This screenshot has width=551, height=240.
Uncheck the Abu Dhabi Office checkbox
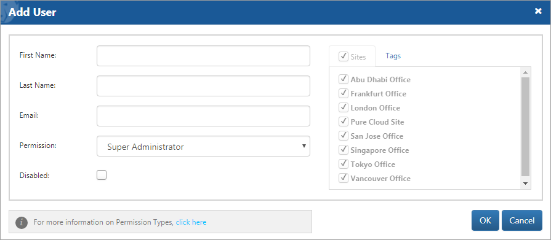point(344,79)
